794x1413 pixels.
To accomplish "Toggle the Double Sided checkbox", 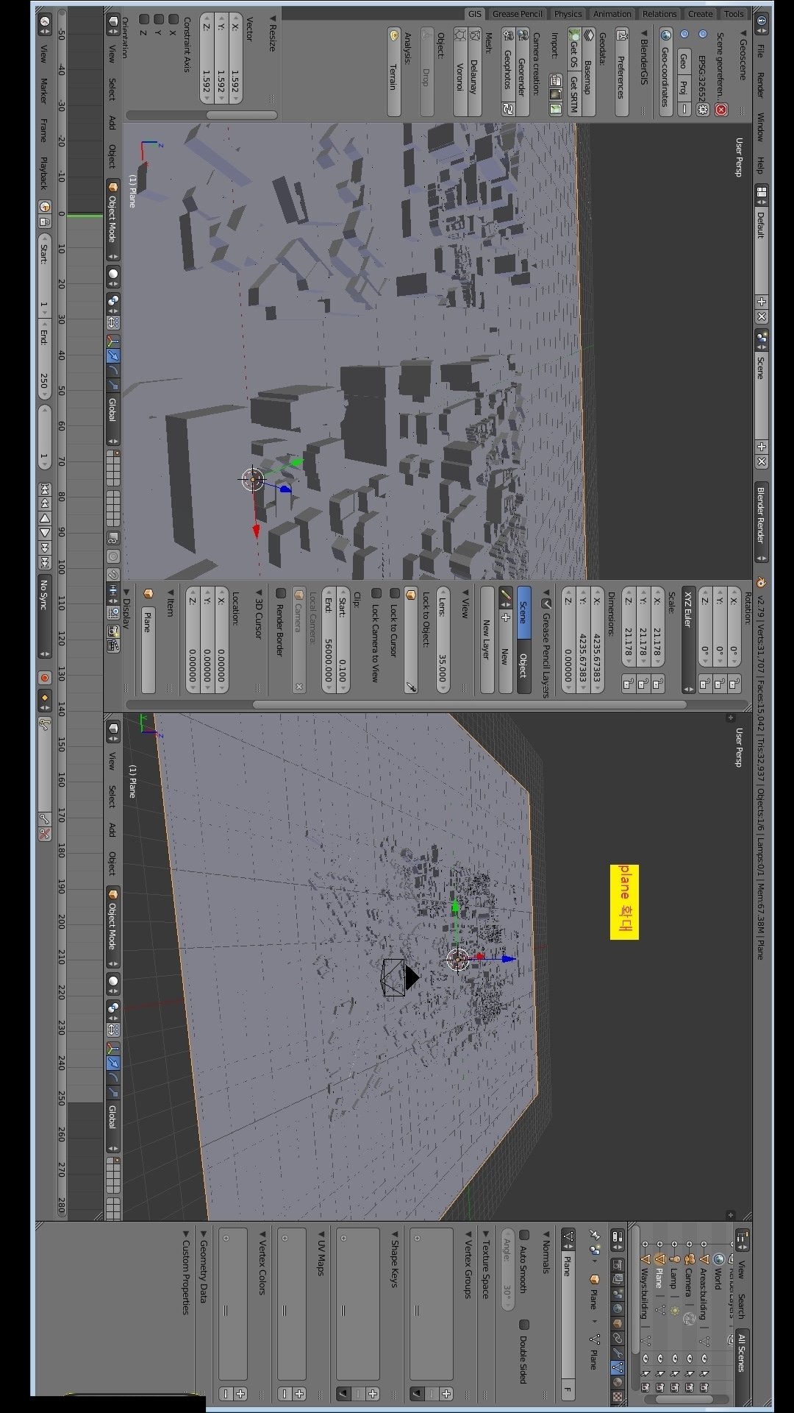I will coord(523,1325).
